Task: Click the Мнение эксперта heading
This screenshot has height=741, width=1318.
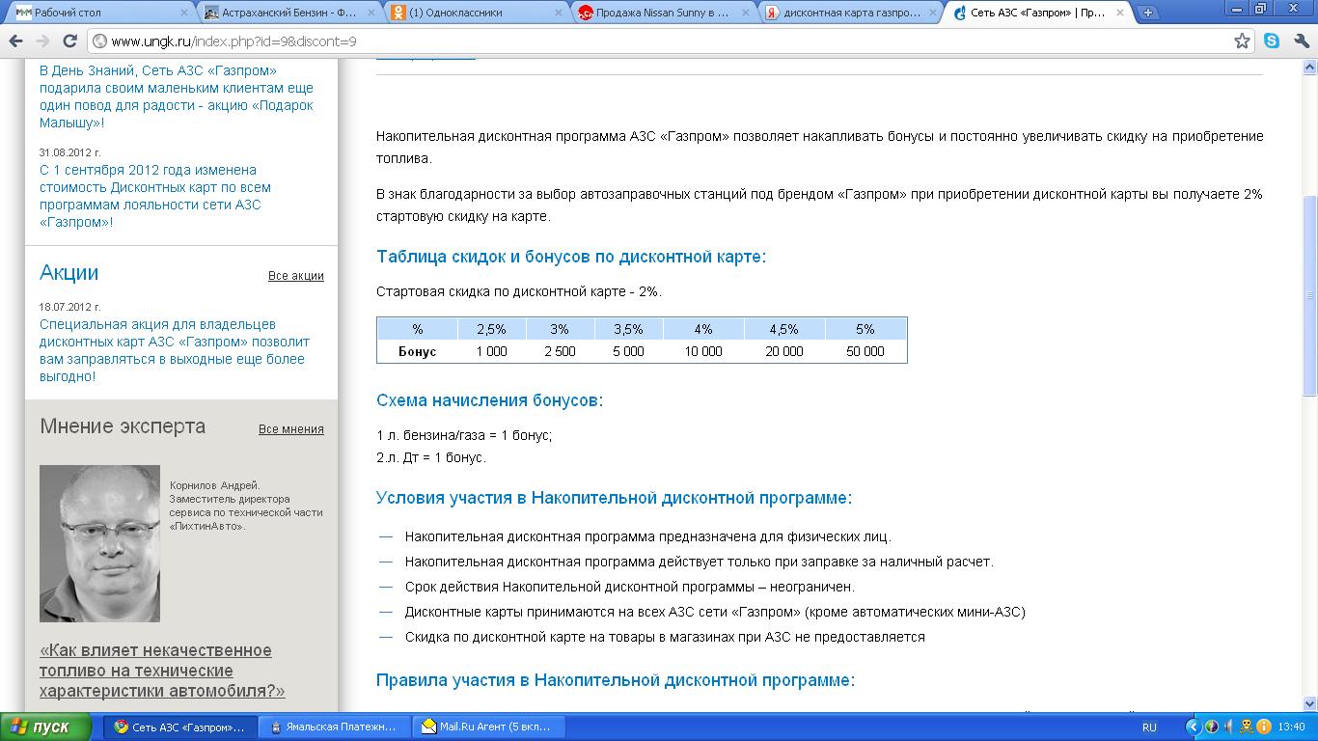Action: (x=123, y=426)
